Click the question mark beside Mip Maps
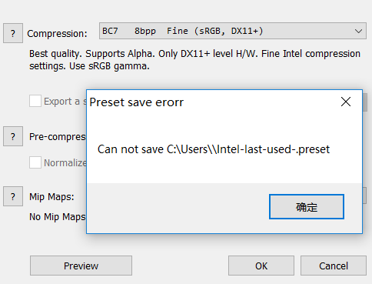The image size is (372, 284). tap(13, 196)
